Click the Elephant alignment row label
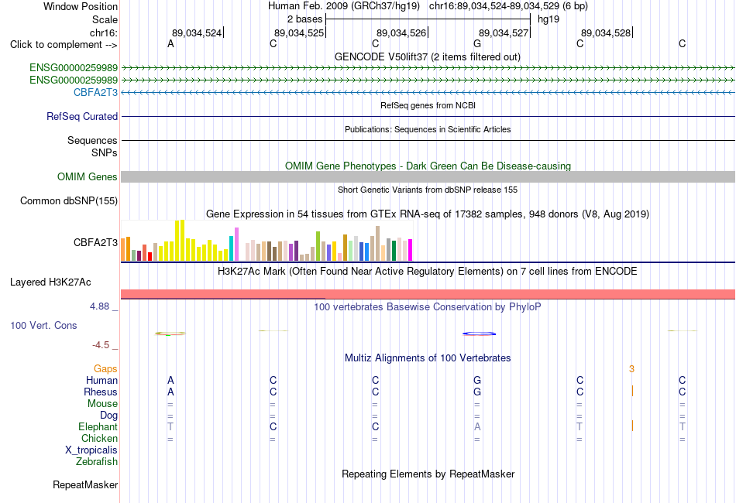 [98, 427]
